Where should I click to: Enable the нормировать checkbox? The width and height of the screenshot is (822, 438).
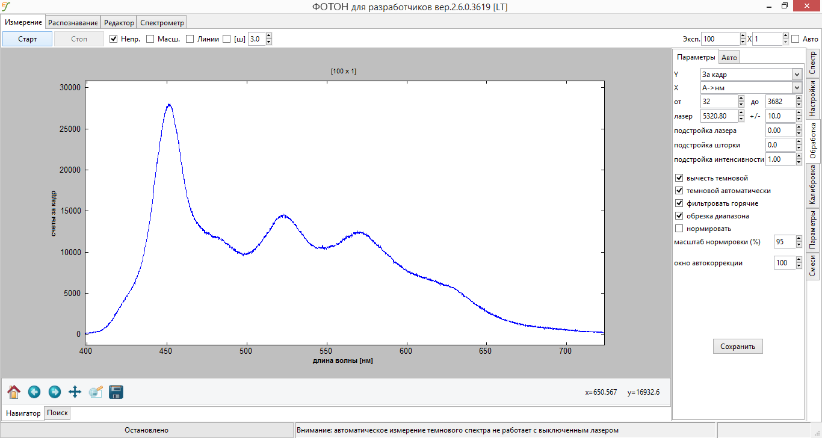click(x=679, y=229)
